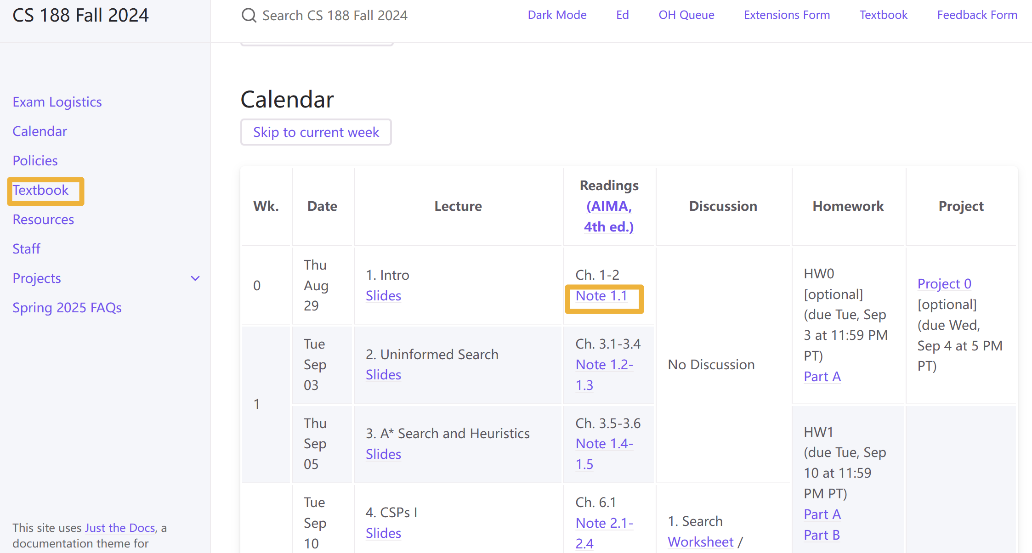The width and height of the screenshot is (1032, 553).
Task: Open the Feedback Form link
Action: point(977,15)
